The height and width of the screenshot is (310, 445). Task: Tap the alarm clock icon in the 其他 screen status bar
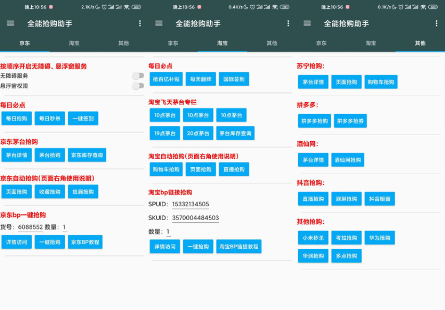pos(401,7)
